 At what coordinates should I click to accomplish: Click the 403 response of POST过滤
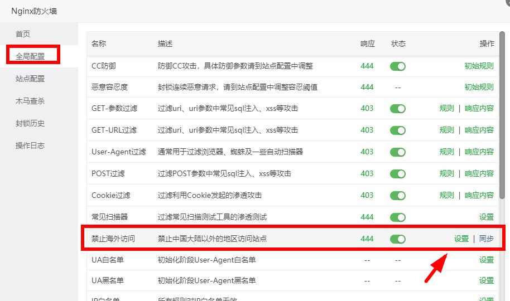(367, 173)
